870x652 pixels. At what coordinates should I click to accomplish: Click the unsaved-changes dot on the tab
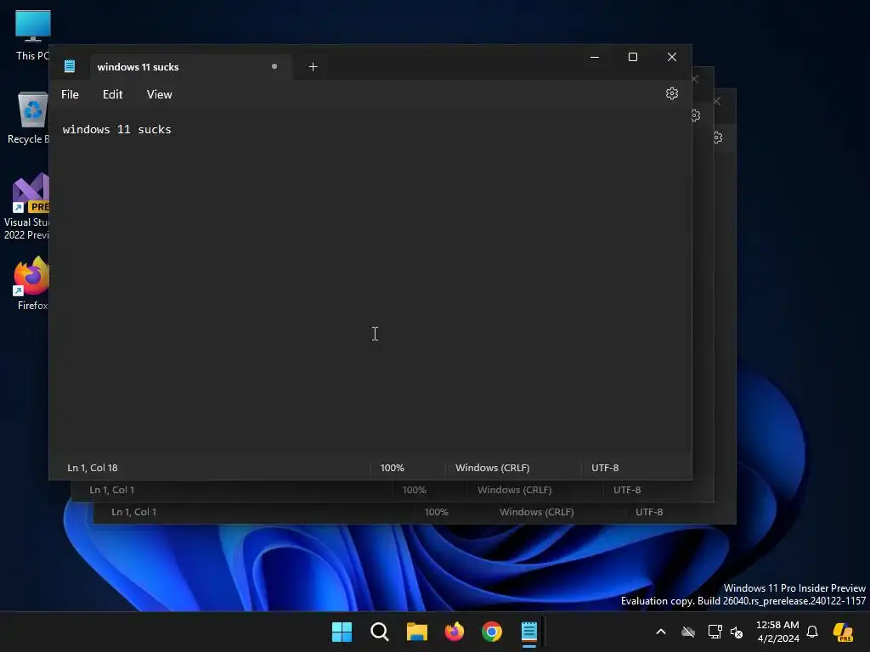click(x=274, y=66)
